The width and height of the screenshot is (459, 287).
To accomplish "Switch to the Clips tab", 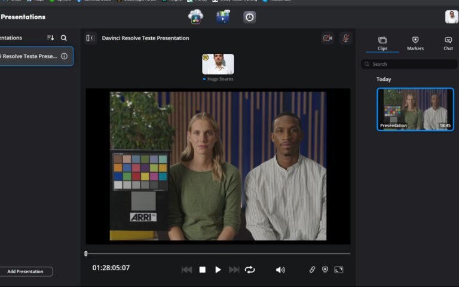I will point(382,43).
